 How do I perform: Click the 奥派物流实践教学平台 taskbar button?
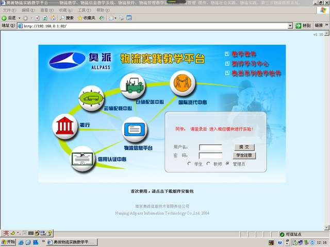pos(72,242)
